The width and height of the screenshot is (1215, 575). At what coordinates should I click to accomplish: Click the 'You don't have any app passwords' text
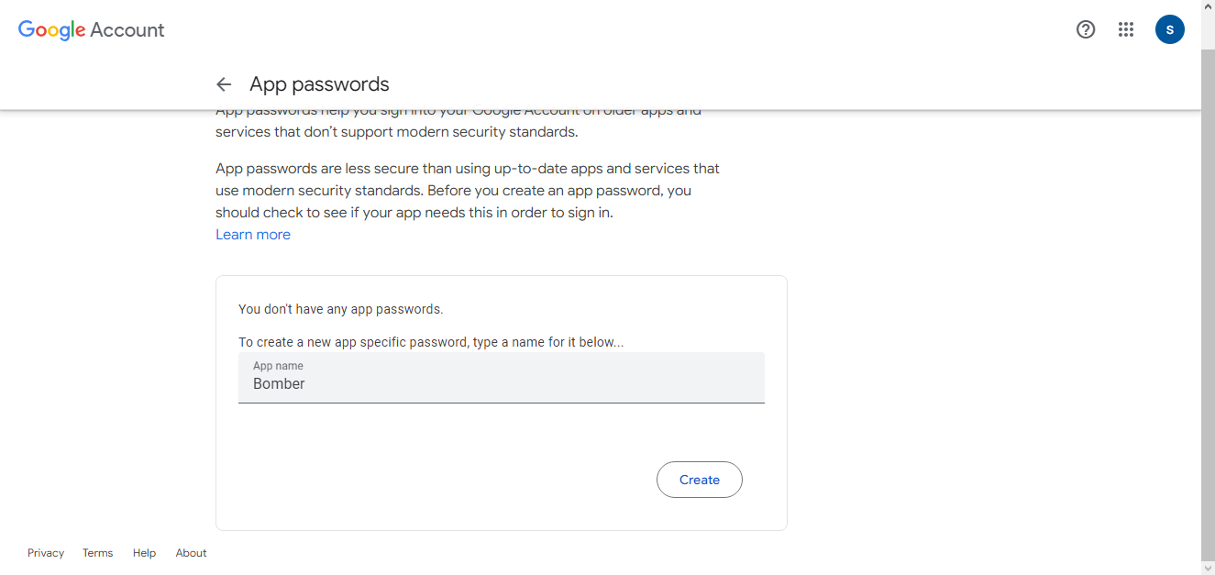(340, 309)
